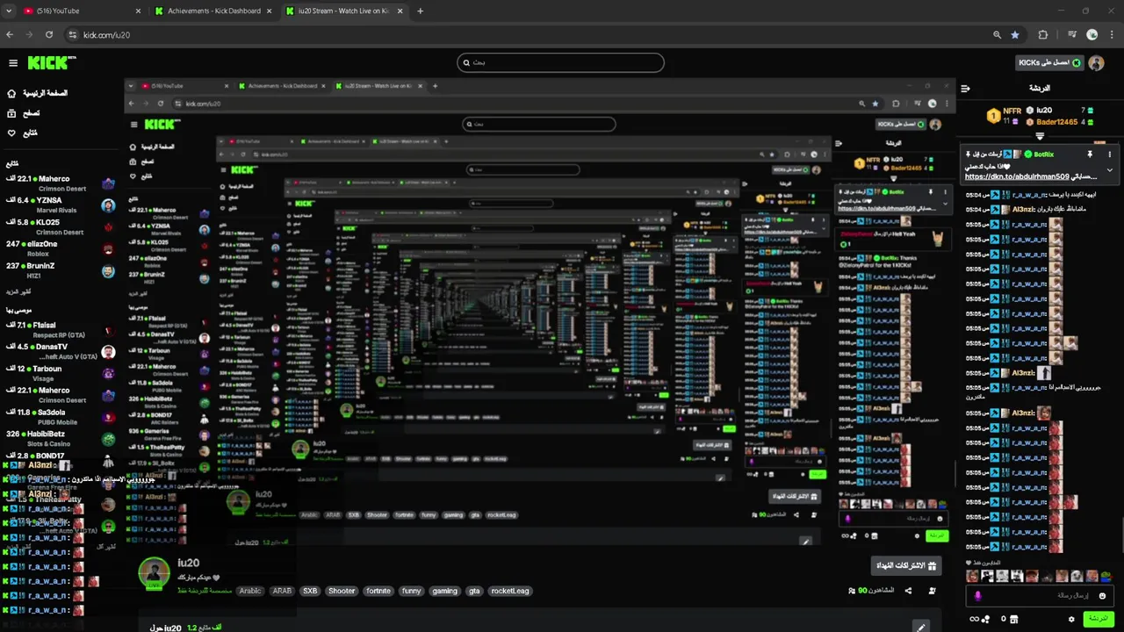Select the fortnite tag
This screenshot has width=1124, height=632.
click(378, 591)
